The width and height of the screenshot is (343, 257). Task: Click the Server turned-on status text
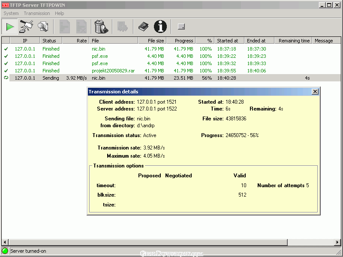tap(28, 251)
